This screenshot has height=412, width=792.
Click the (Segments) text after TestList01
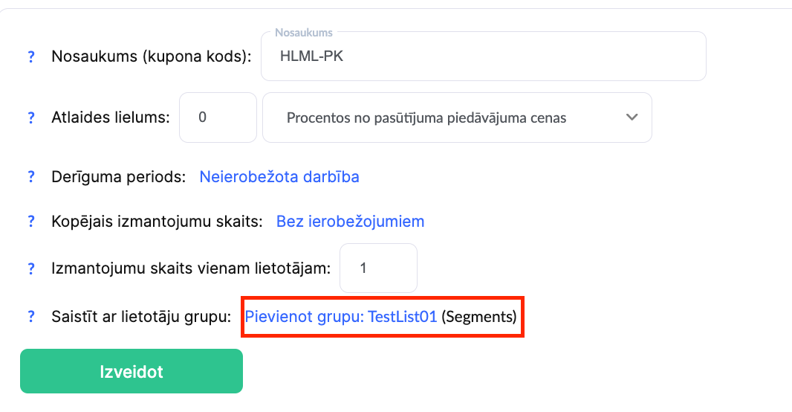[479, 317]
